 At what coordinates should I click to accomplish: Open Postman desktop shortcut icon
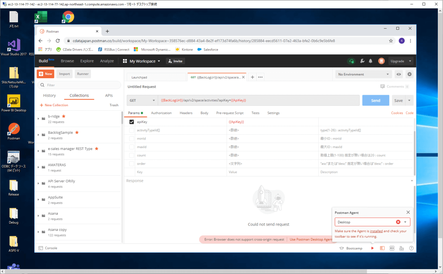(14, 131)
